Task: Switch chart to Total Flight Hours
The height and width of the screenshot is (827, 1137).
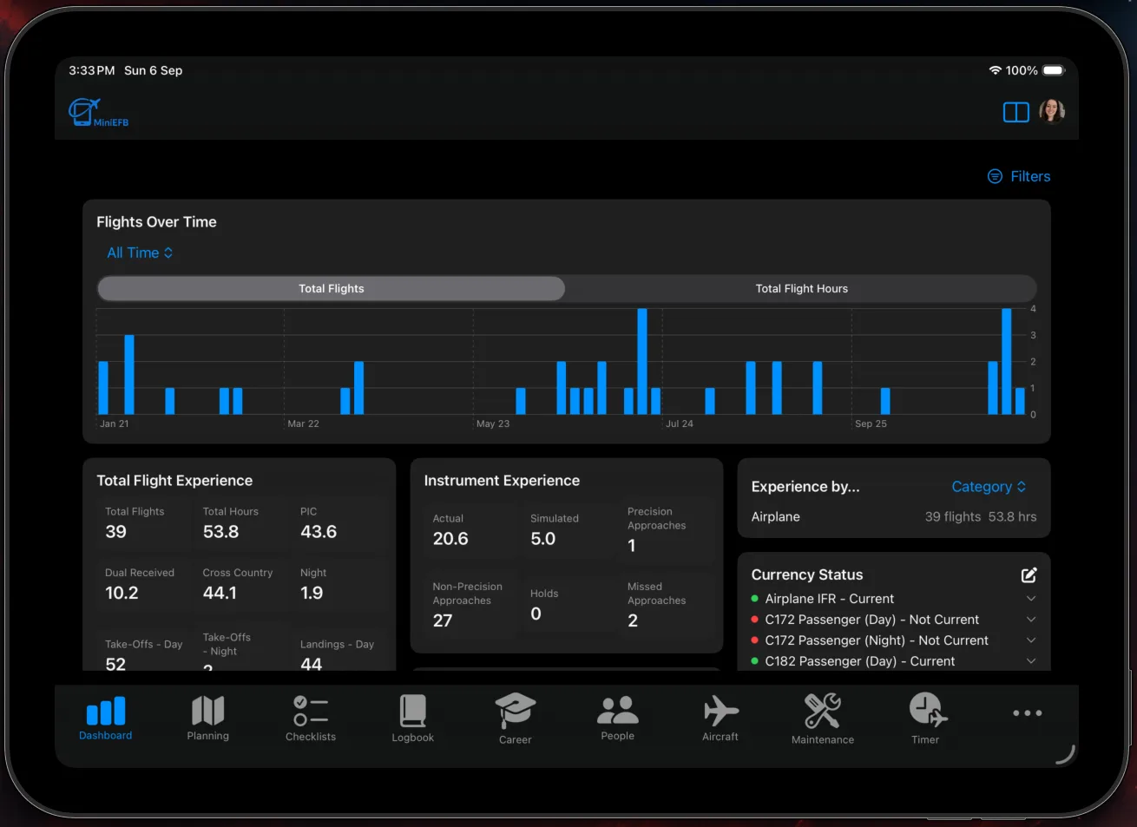Action: (801, 289)
